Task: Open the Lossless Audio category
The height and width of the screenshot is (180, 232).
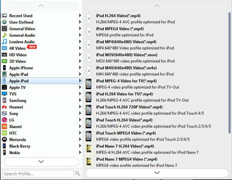Action: [42, 42]
